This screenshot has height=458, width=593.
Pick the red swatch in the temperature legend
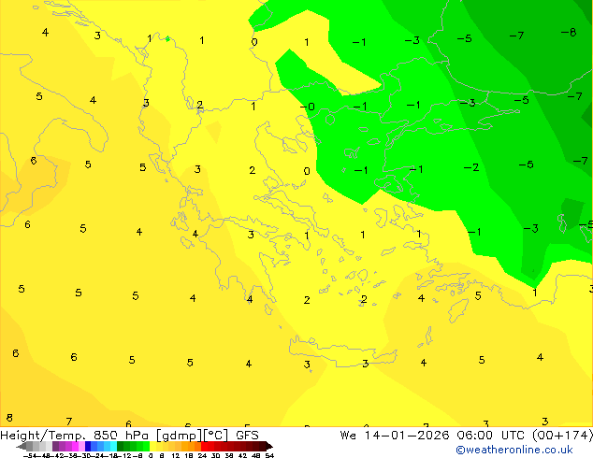tap(204, 446)
